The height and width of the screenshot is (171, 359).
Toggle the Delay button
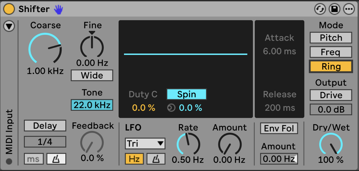[x=45, y=126]
